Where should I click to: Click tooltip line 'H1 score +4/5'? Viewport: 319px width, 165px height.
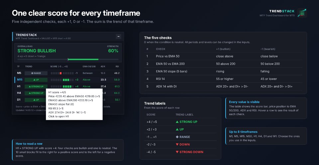click(57, 92)
